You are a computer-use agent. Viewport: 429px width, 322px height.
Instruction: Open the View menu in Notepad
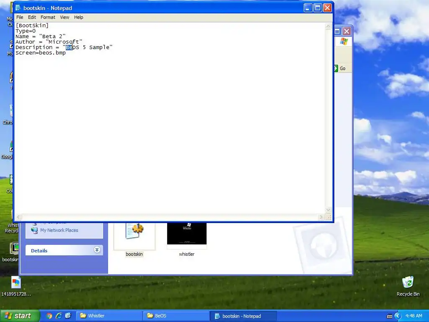65,17
